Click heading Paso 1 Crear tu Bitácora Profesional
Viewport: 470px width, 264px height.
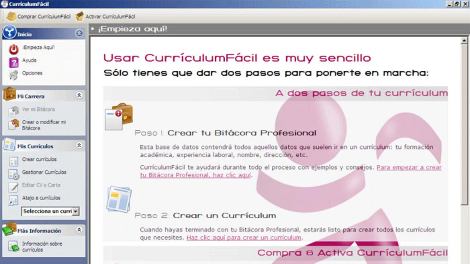coord(226,133)
